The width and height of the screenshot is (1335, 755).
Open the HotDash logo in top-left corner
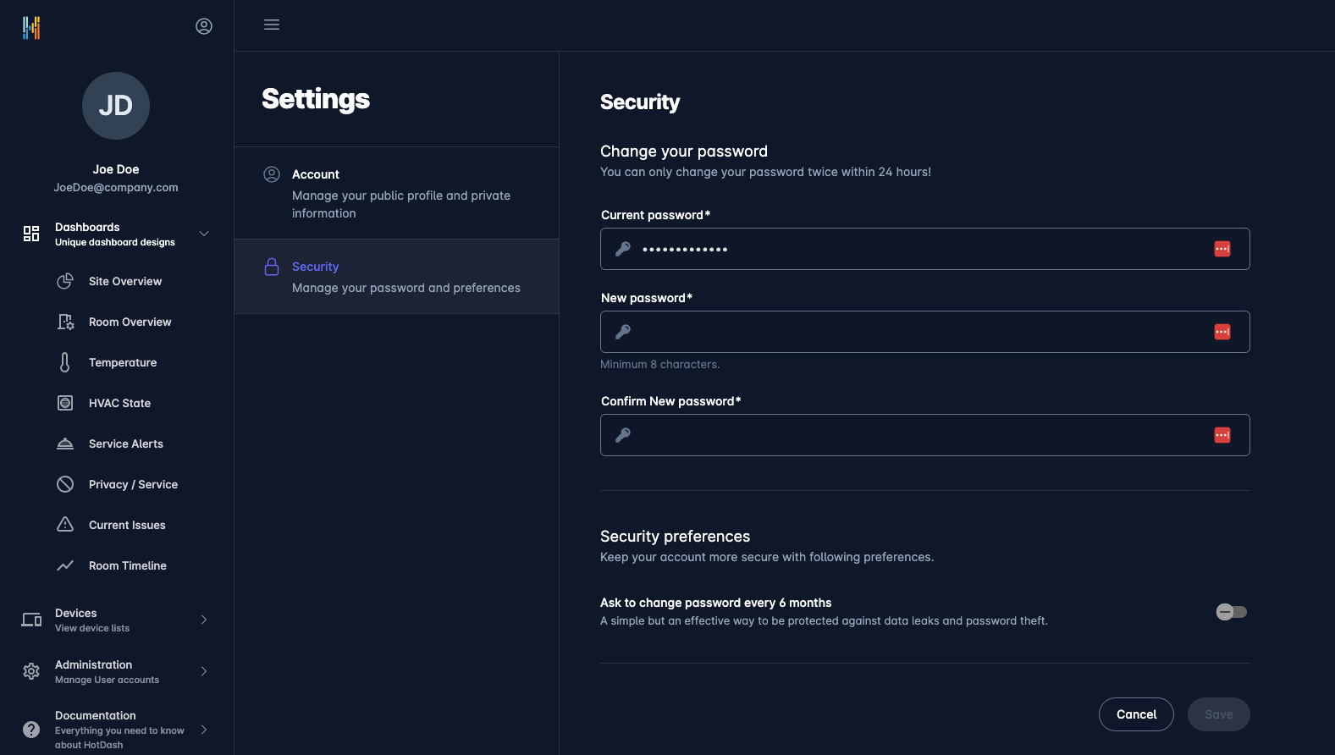30,26
